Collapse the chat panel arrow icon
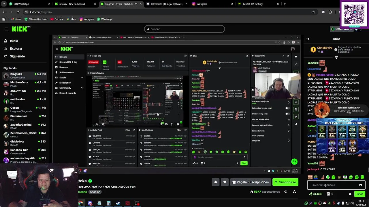 pyautogui.click(x=307, y=39)
